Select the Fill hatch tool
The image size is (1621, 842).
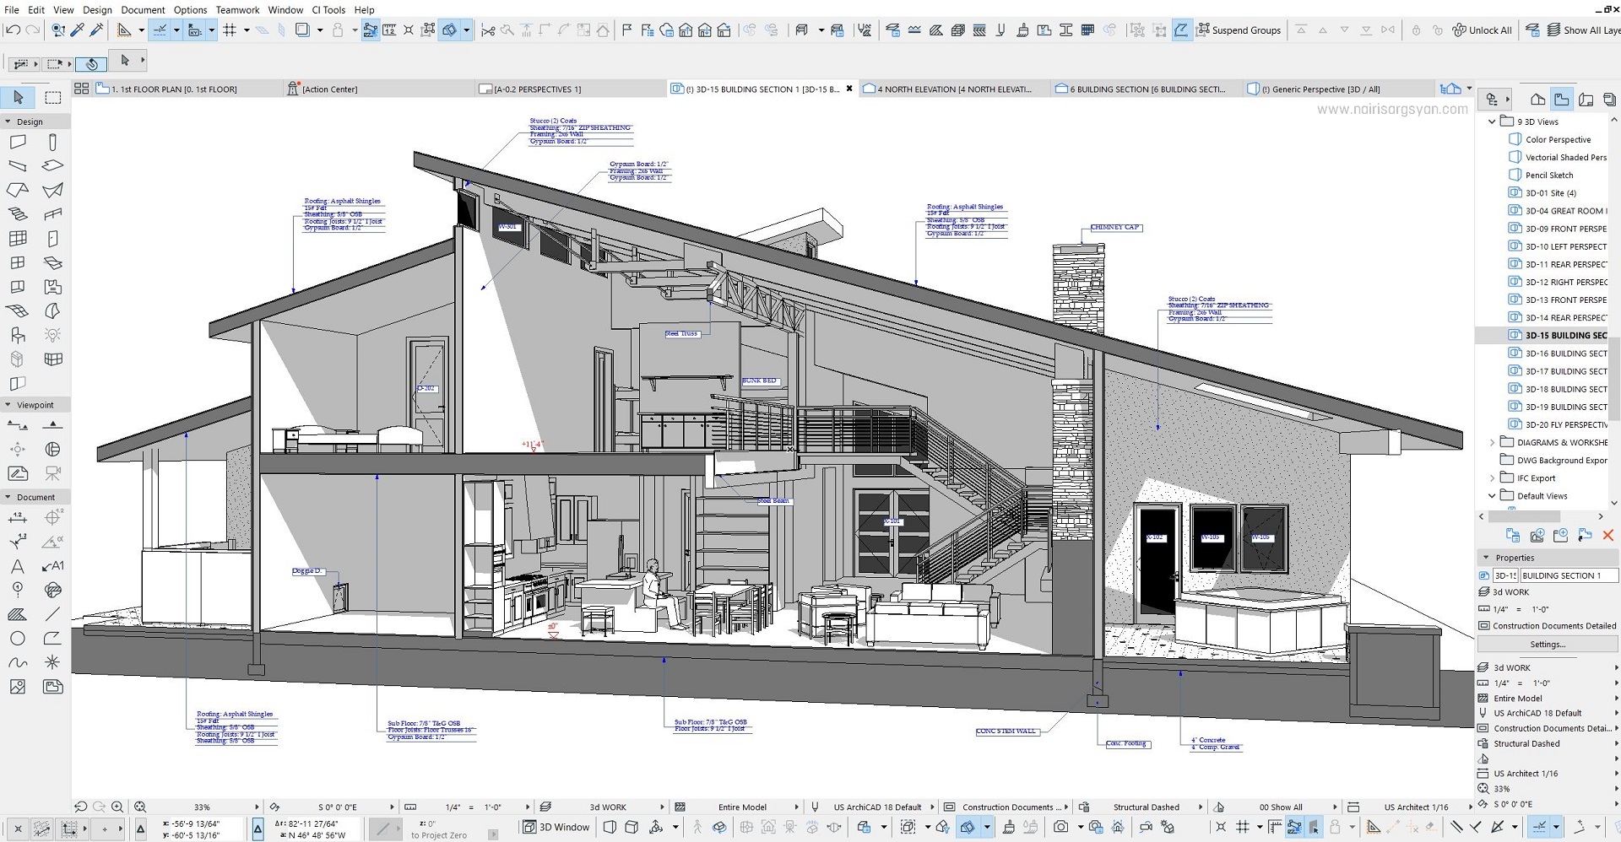tap(18, 614)
